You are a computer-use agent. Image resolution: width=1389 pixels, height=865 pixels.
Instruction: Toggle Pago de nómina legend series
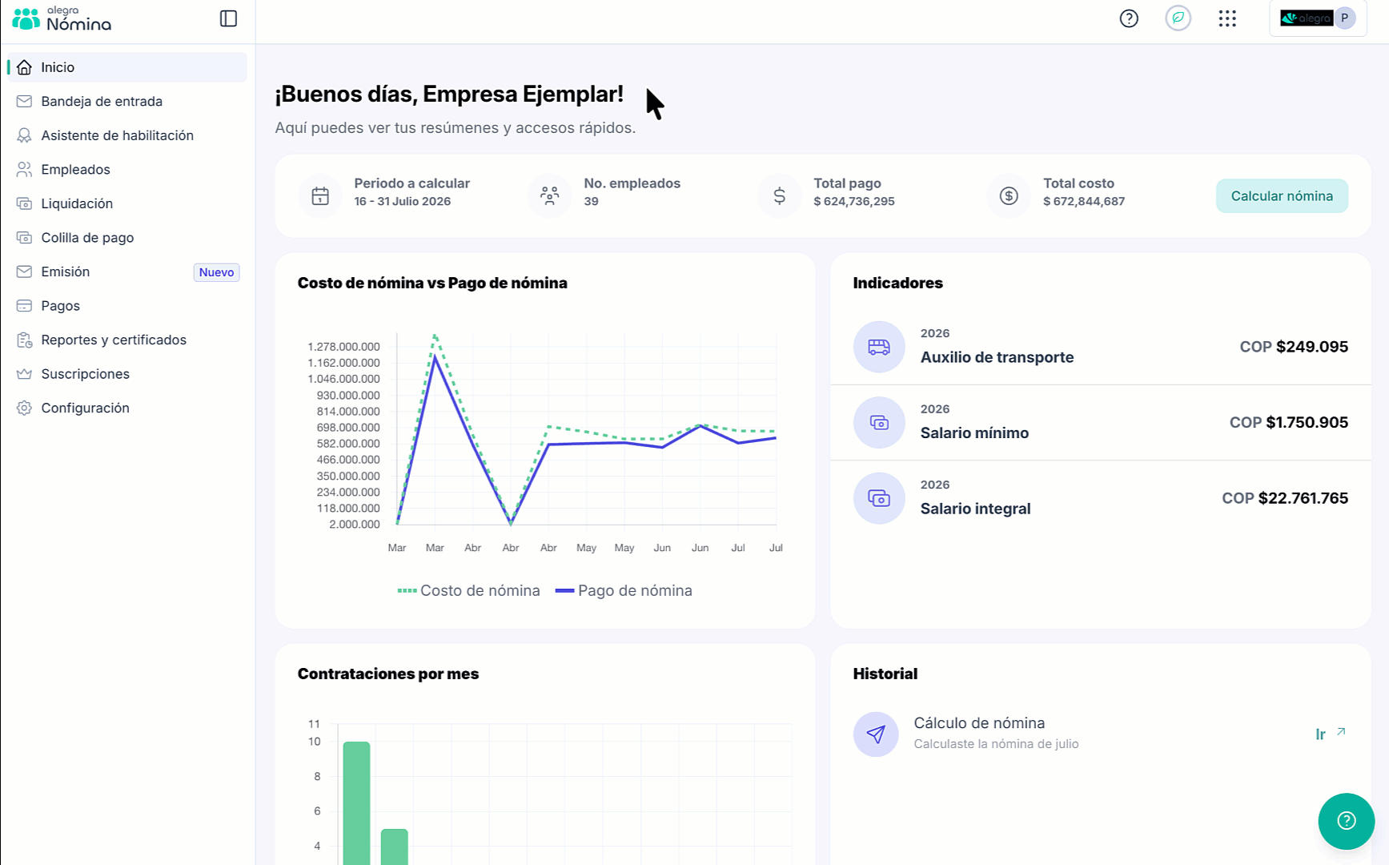click(624, 590)
